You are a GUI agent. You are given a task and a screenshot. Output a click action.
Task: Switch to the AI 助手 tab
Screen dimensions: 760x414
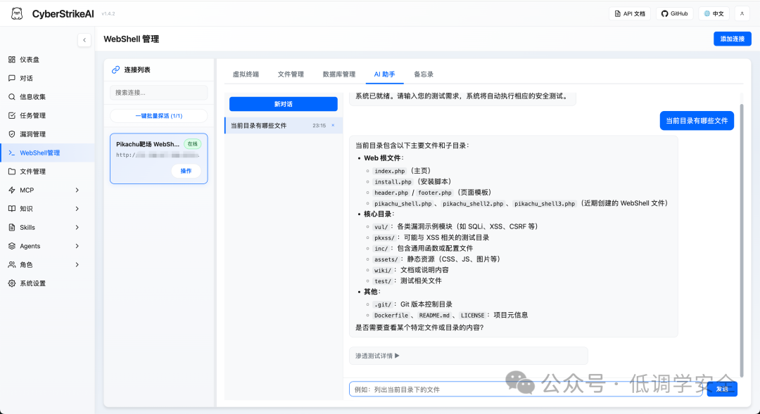(x=384, y=74)
